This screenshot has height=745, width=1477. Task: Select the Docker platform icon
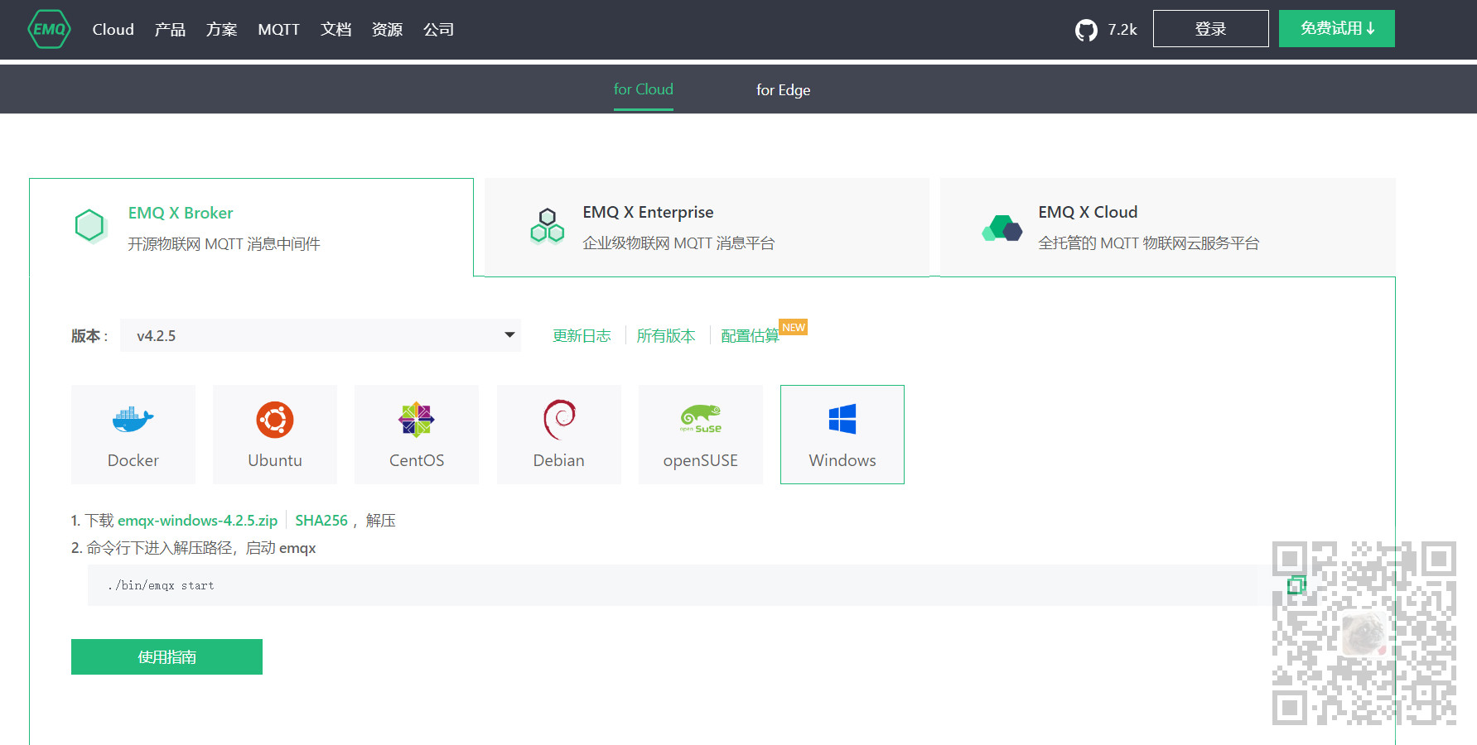click(x=133, y=420)
